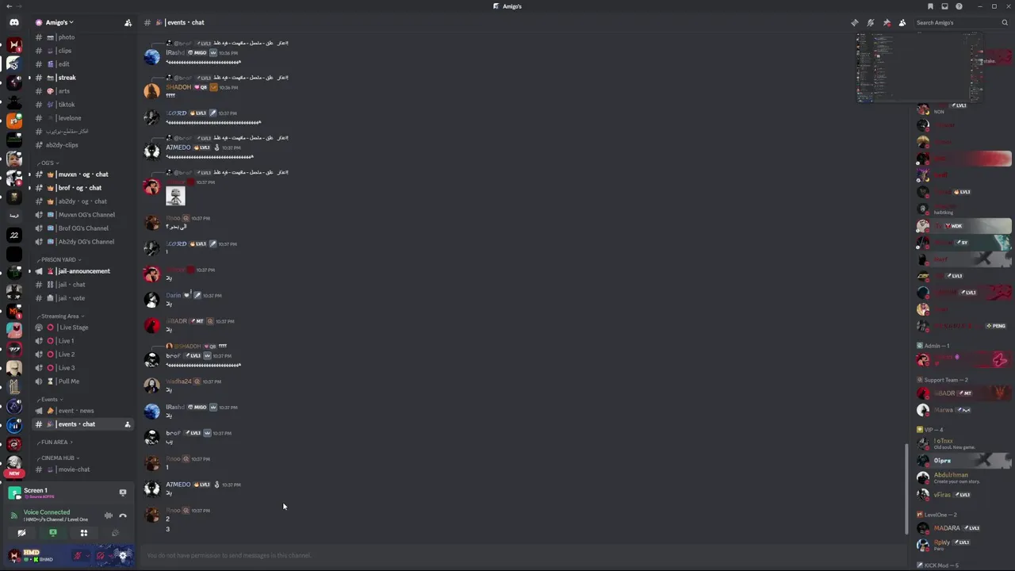This screenshot has height=571, width=1015.
Task: Join Muvxn OG's Channel voice
Action: 83,215
